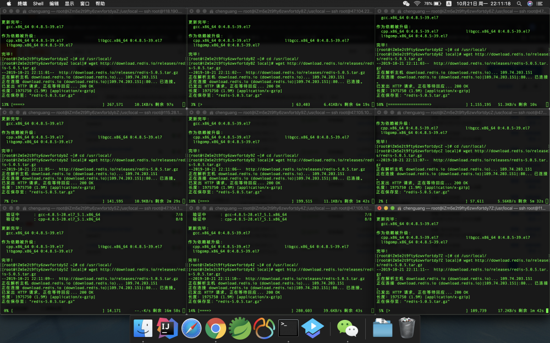The image size is (550, 343).
Task: Open the Shell menu
Action: 38,3
